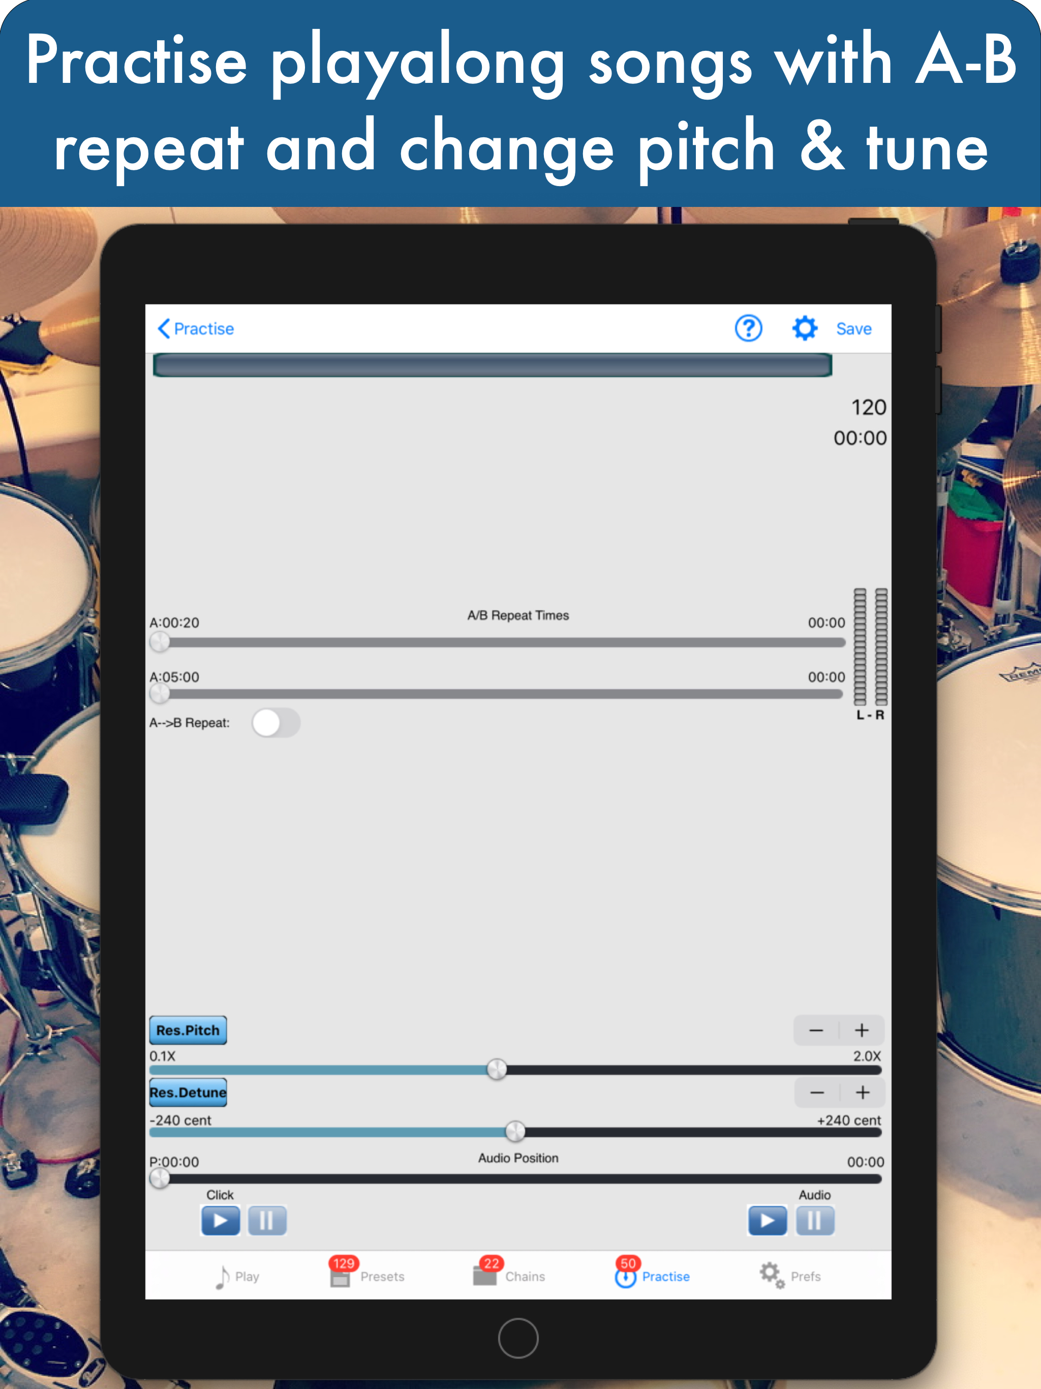This screenshot has width=1041, height=1389.
Task: Toggle the A-->B Repeat switch
Action: tap(275, 723)
